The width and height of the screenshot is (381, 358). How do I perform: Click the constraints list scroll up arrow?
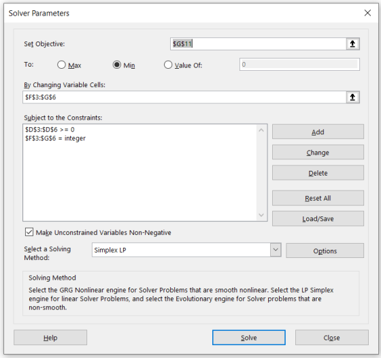click(x=261, y=130)
